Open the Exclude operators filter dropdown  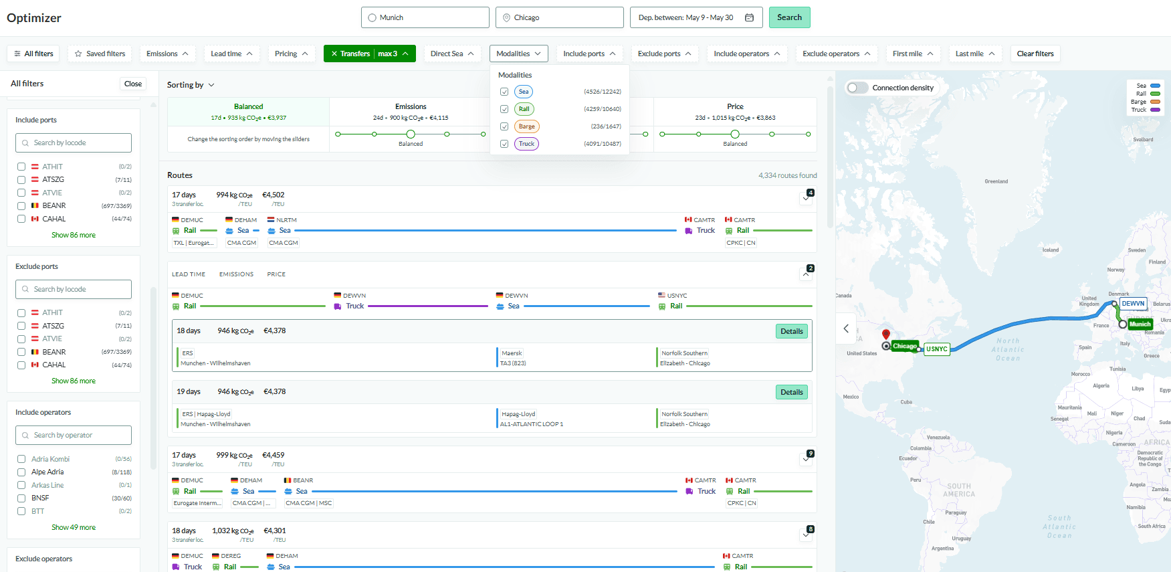837,54
